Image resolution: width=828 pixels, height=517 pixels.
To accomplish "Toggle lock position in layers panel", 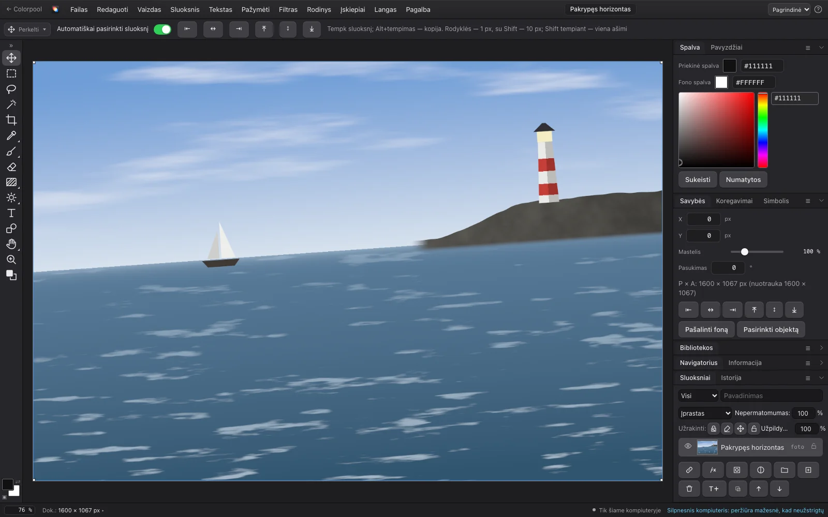I will tap(741, 429).
